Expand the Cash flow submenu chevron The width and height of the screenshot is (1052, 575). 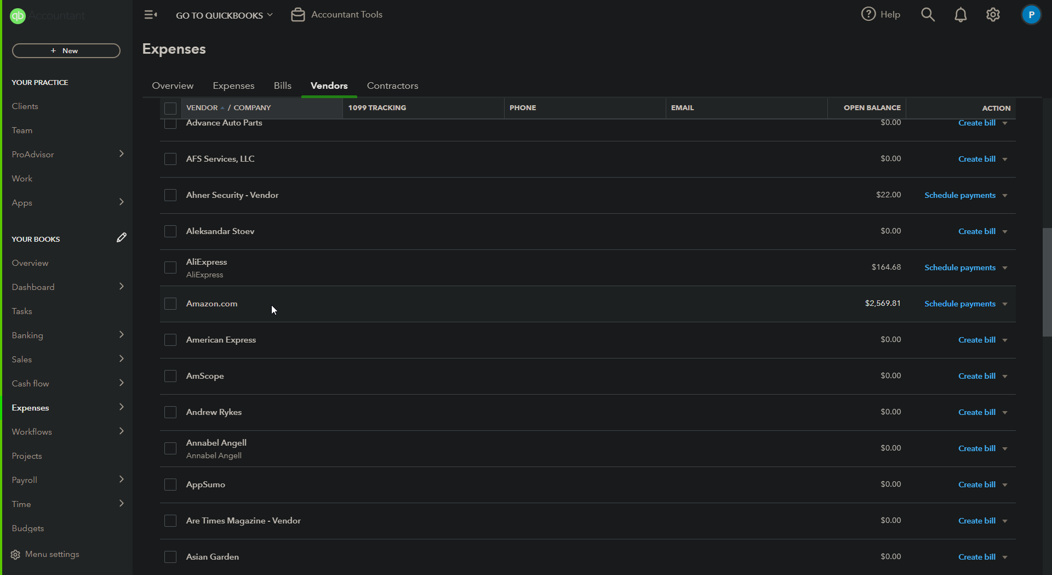122,383
